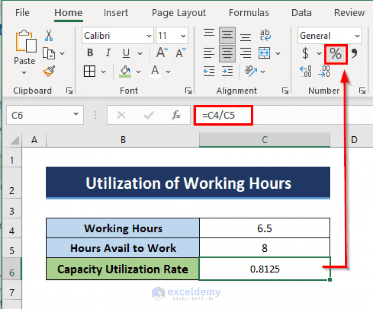The image size is (373, 309).
Task: Click the Copy icon
Action: [49, 53]
